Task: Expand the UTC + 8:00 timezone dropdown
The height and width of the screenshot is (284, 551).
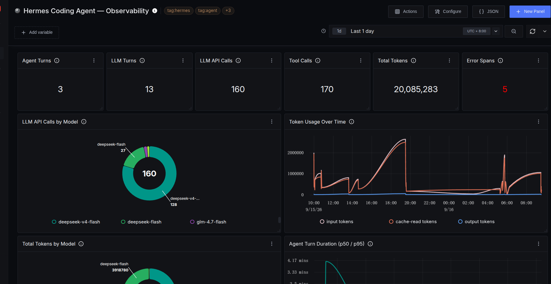Action: point(496,31)
